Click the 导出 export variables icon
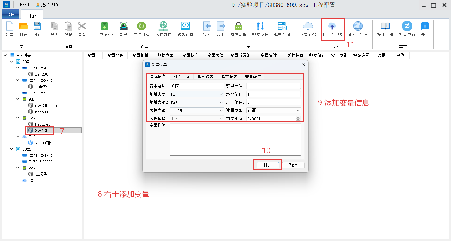The image size is (451, 241). point(220,26)
